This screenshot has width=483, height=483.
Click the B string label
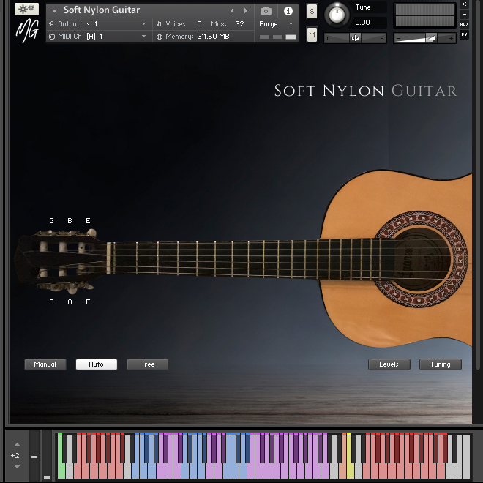click(x=70, y=220)
